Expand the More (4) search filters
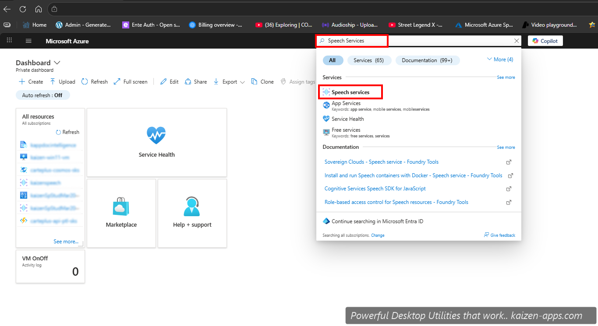 pyautogui.click(x=499, y=59)
